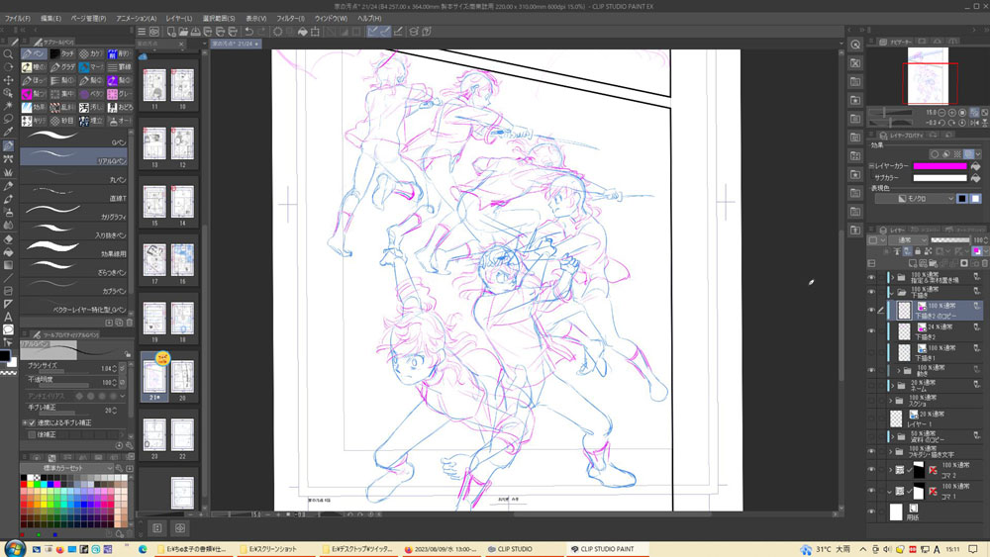Toggle the Layer color effect button
The width and height of the screenshot is (990, 557).
969,154
